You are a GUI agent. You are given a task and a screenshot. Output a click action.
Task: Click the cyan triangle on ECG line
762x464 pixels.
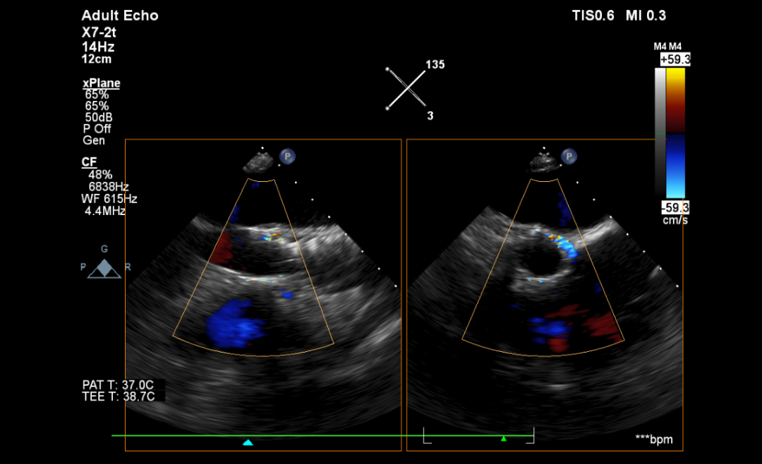point(248,442)
